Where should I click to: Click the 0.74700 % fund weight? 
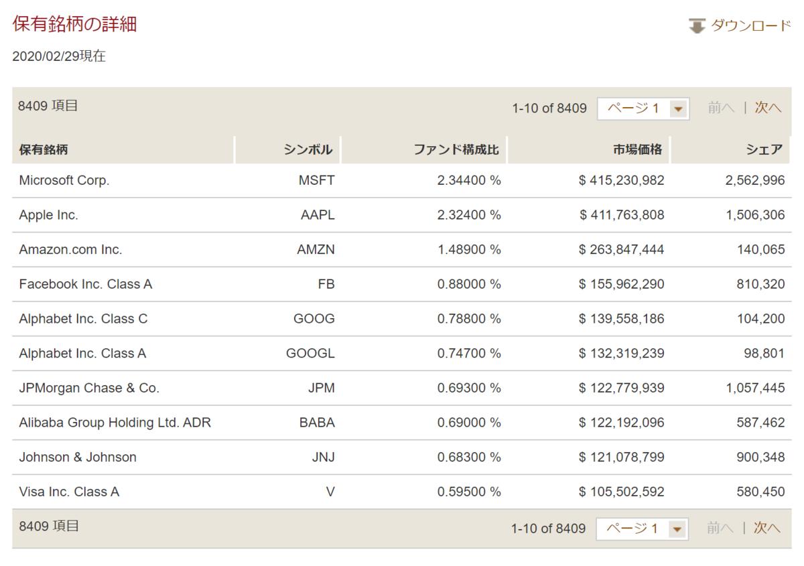point(469,354)
